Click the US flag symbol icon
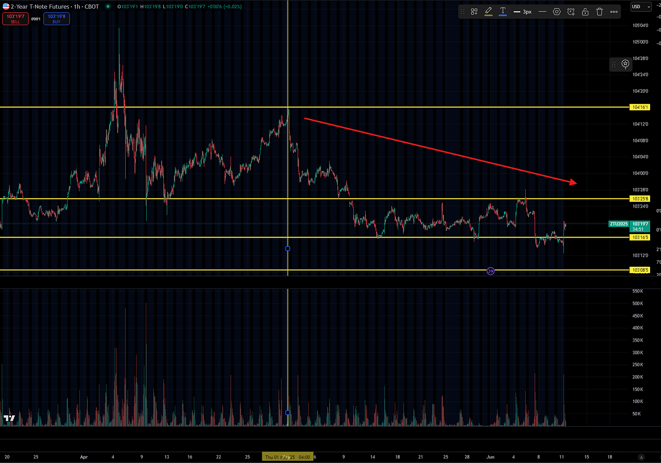Screen dimensions: 661x463 [x=5, y=6]
